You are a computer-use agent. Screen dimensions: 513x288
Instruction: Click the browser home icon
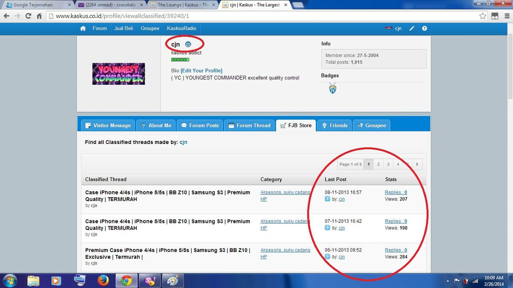click(x=39, y=16)
